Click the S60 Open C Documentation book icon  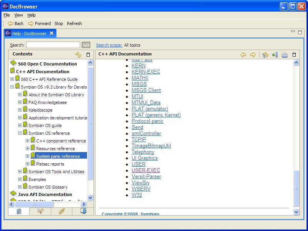click(13, 63)
